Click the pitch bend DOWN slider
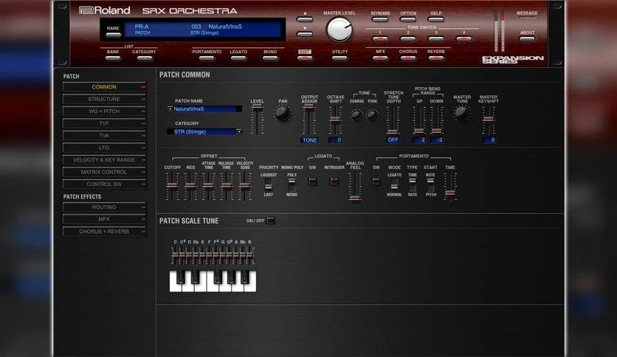The width and height of the screenshot is (617, 357). (x=436, y=120)
